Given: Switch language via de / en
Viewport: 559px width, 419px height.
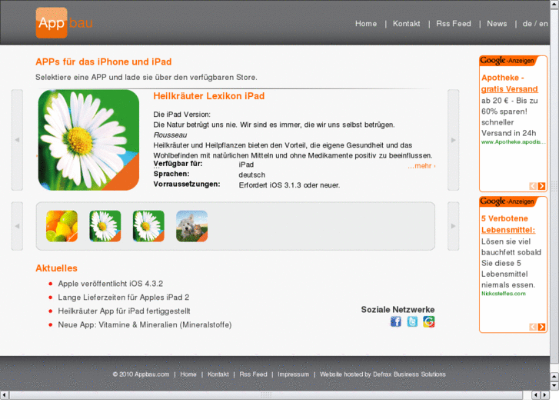Looking at the screenshot, I should coord(535,24).
